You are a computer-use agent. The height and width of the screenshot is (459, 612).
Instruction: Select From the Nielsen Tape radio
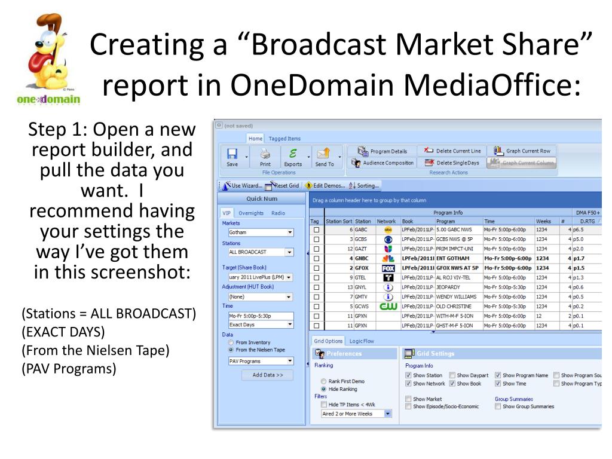(231, 350)
